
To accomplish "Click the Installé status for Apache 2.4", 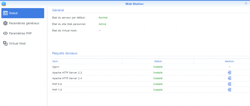I will [x=158, y=78].
